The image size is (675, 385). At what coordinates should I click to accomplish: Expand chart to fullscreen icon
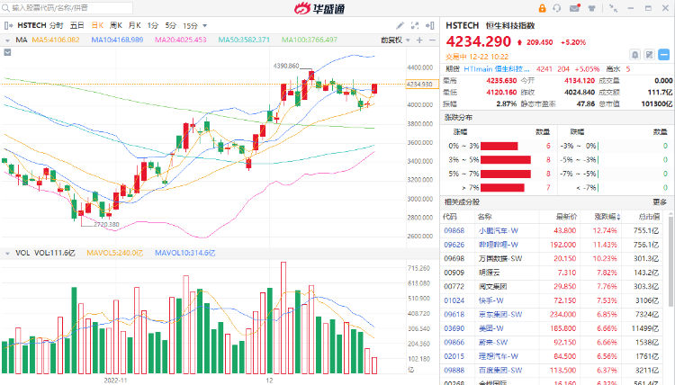coord(415,26)
